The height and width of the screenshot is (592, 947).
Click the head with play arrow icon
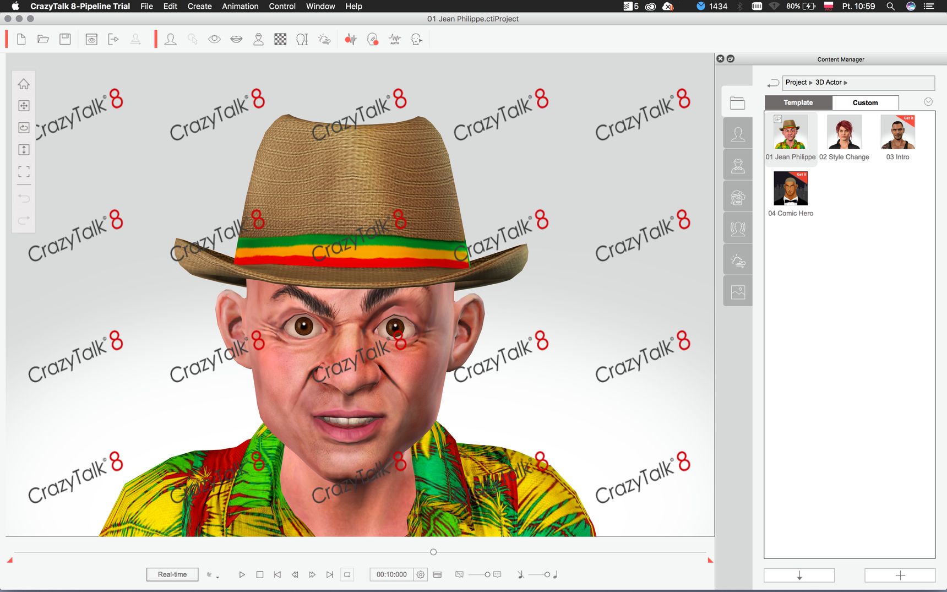[x=417, y=39]
